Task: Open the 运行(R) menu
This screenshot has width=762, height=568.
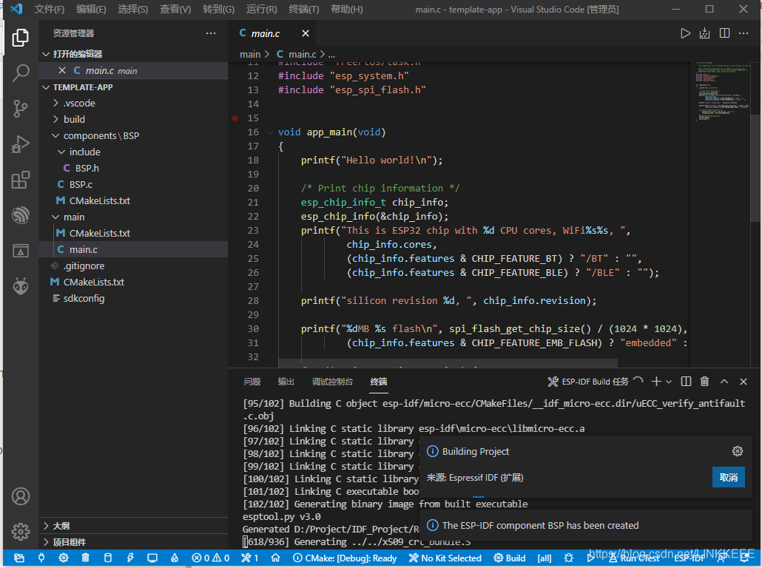Action: [x=261, y=9]
